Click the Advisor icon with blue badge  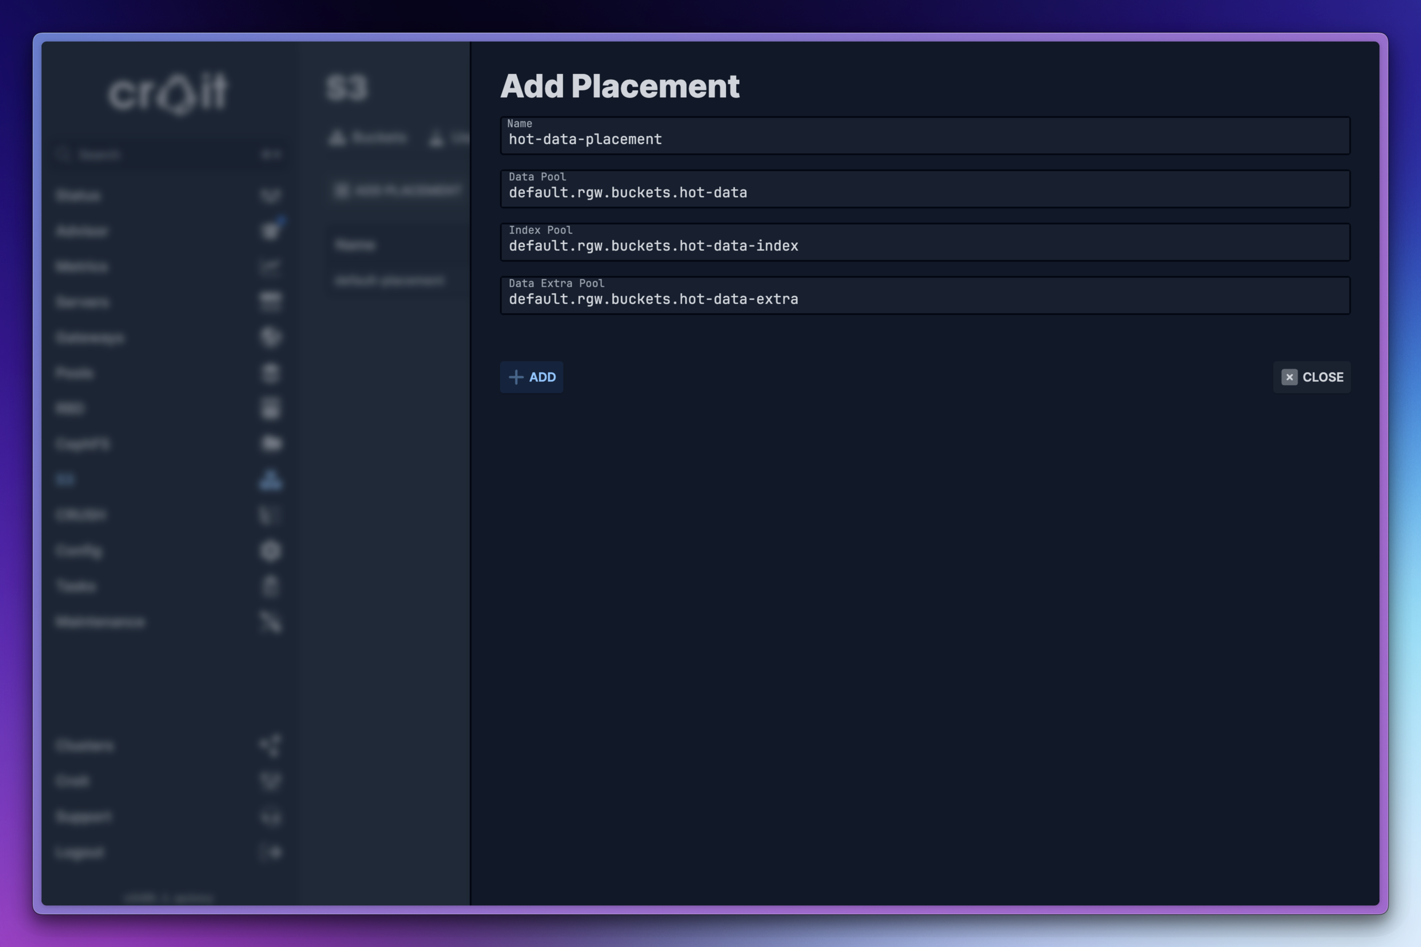(x=271, y=231)
